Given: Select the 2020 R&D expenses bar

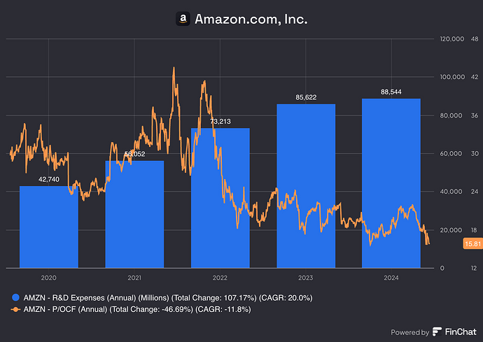Looking at the screenshot, I should pos(48,226).
